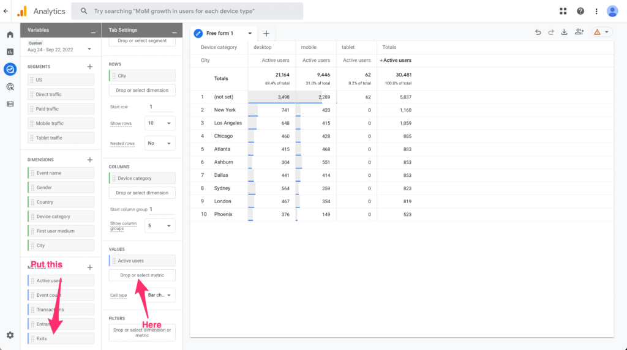Viewport: 627px width, 350px height.
Task: Add a new segment with plus icon
Action: click(90, 66)
